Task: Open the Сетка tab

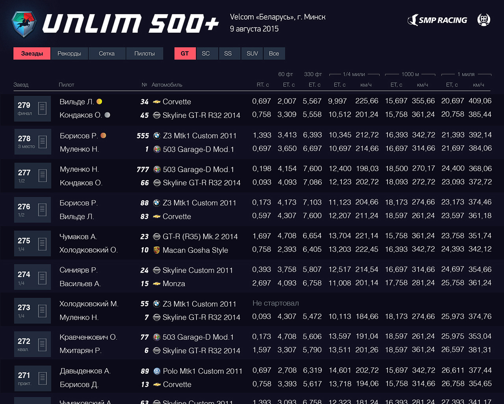Action: tap(107, 54)
